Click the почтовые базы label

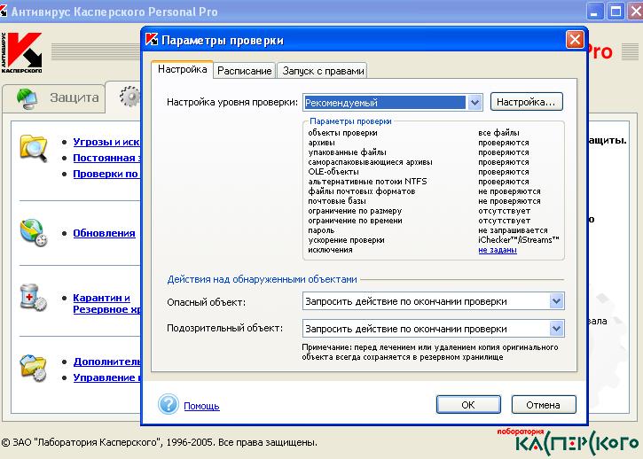pos(337,201)
